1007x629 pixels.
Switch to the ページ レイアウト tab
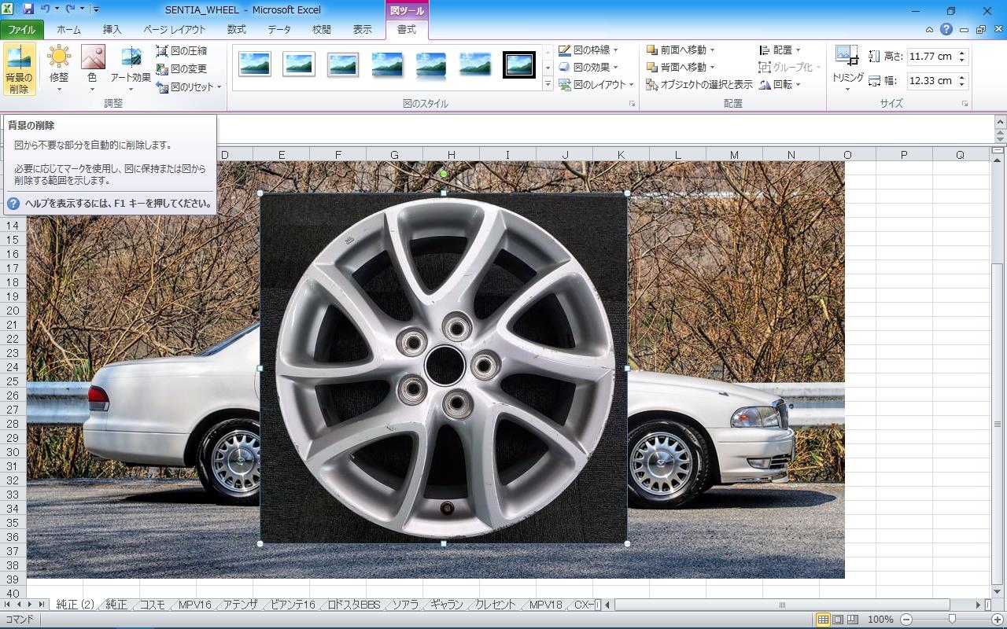coord(174,30)
